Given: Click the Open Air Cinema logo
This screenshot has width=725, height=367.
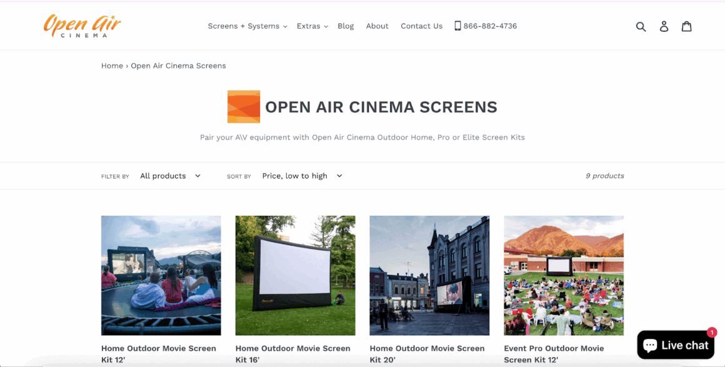Looking at the screenshot, I should click(x=82, y=26).
